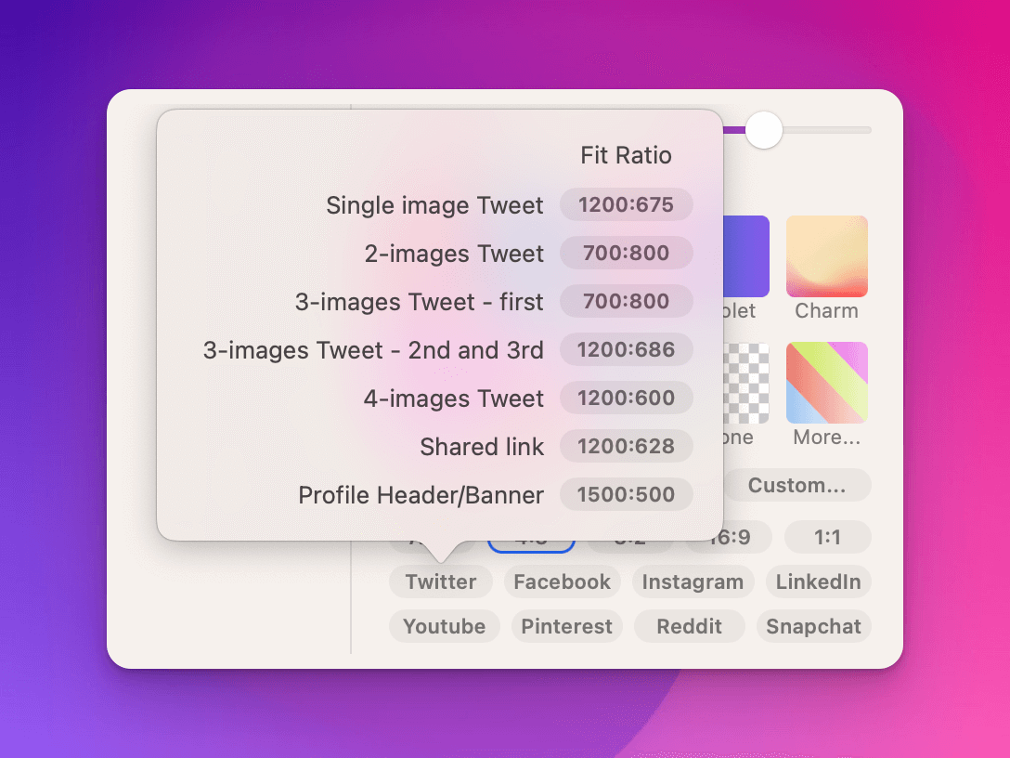Expand the Pinterest ratio presets
The height and width of the screenshot is (758, 1010).
click(x=566, y=626)
